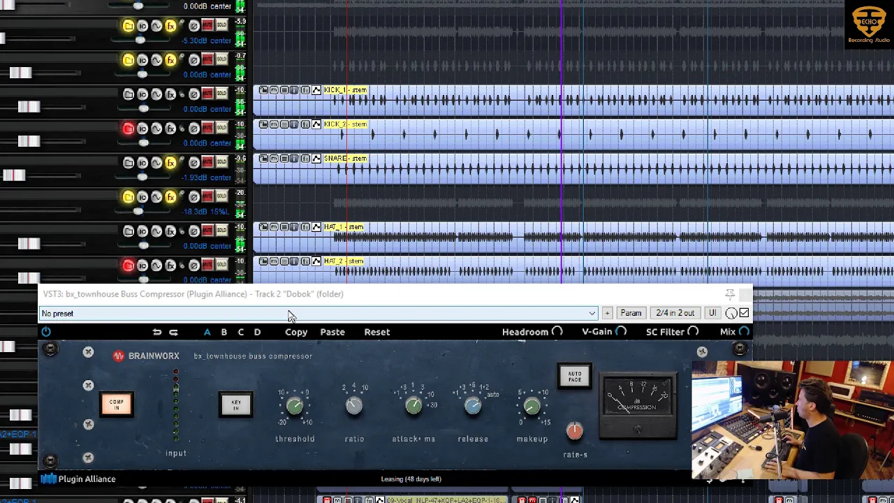This screenshot has height=503, width=894.
Task: Click the attack ms knob
Action: coord(413,405)
